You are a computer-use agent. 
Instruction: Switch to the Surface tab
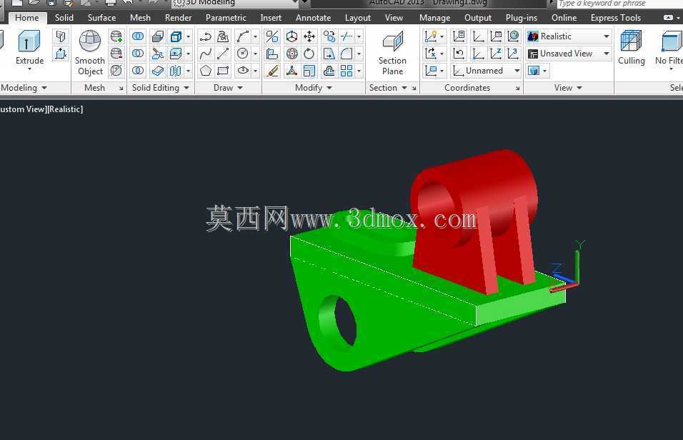[x=101, y=18]
